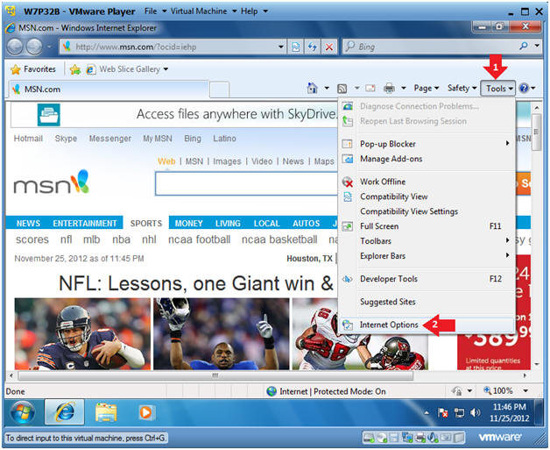Select Internet Options menu entry
This screenshot has height=450, width=550.
(x=427, y=325)
